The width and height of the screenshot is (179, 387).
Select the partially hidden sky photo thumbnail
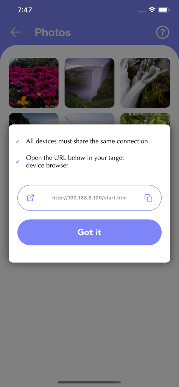click(x=89, y=119)
